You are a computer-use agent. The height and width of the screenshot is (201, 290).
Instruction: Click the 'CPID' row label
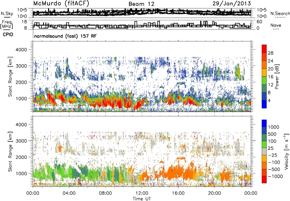click(x=8, y=34)
